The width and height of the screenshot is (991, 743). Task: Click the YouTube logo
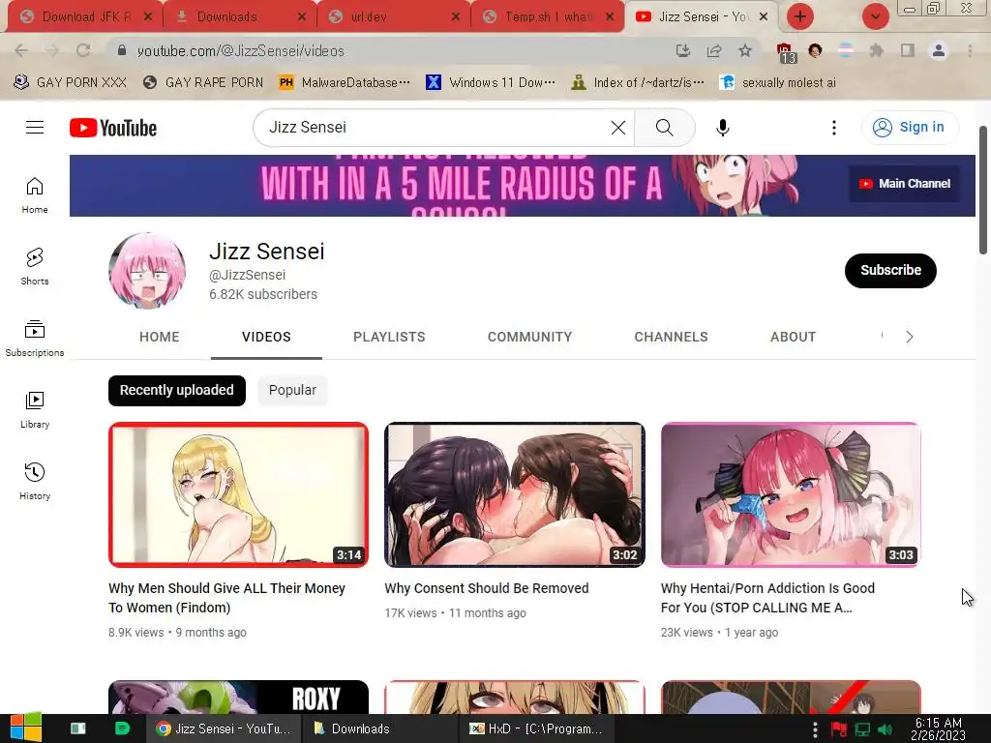pos(113,128)
